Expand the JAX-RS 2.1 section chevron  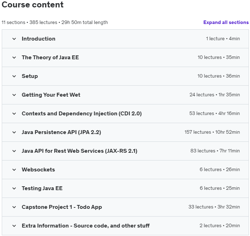coord(14,151)
